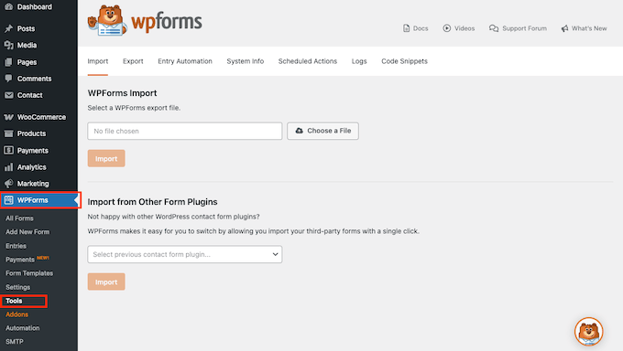This screenshot has height=351, width=623.
Task: Open Add New Form submenu item
Action: coord(27,231)
